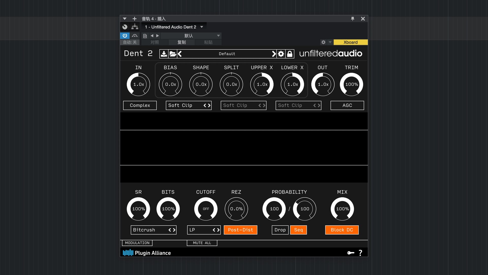The height and width of the screenshot is (275, 488).
Task: Adjust the IN gain knob
Action: 139,84
